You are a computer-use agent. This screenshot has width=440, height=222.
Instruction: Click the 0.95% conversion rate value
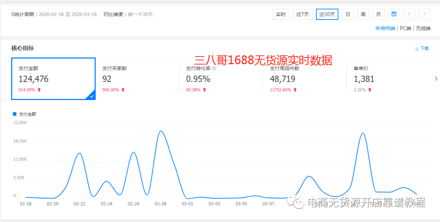coord(198,79)
